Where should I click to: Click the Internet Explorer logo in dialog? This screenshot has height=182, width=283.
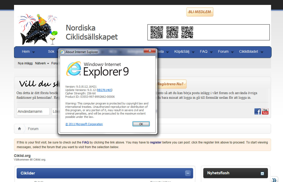pyautogui.click(x=74, y=69)
